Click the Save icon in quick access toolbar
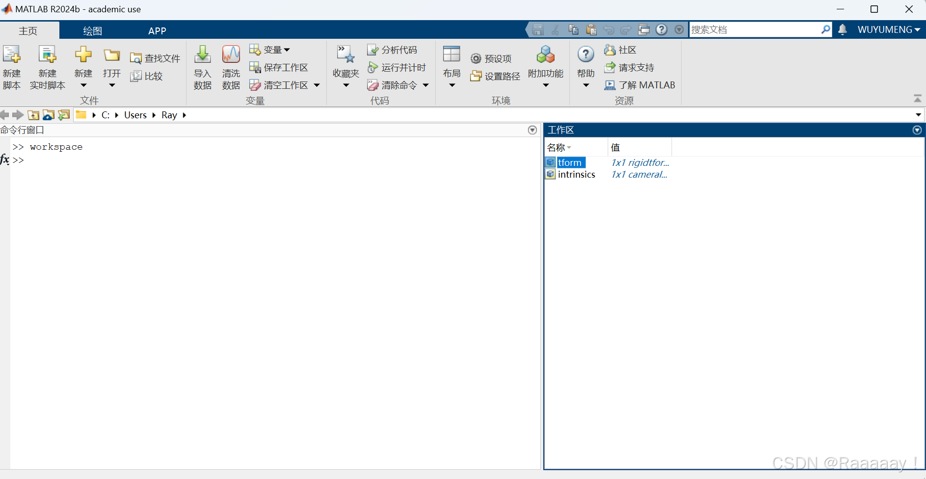The image size is (926, 479). tap(538, 29)
